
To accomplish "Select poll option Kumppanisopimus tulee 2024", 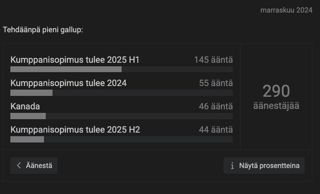I will click(68, 83).
